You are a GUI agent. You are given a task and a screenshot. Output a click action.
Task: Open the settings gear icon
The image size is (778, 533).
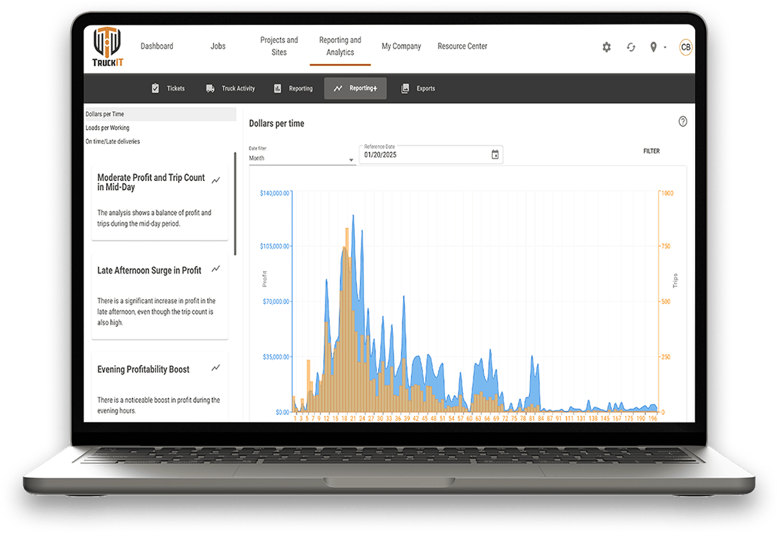click(x=606, y=47)
